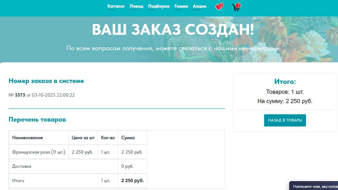Click the Цена за шт column header
Viewport: 338px width, 190px height.
[x=83, y=138]
